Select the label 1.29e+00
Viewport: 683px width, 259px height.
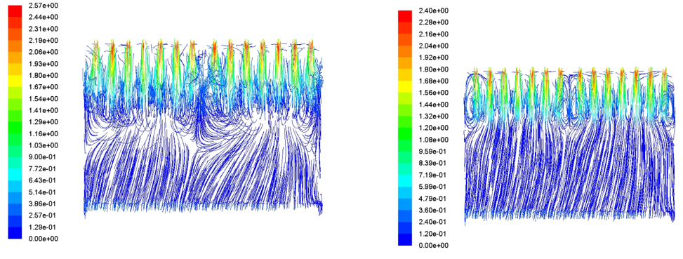coord(44,122)
